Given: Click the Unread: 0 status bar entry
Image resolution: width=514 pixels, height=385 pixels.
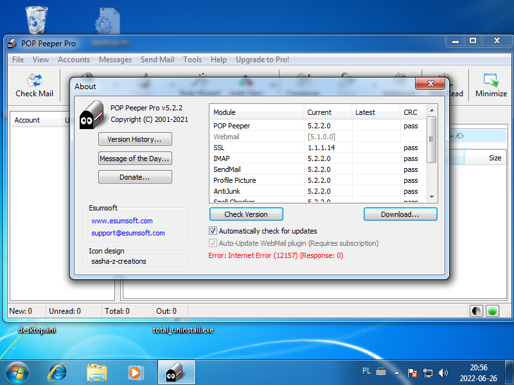Looking at the screenshot, I should coord(65,311).
